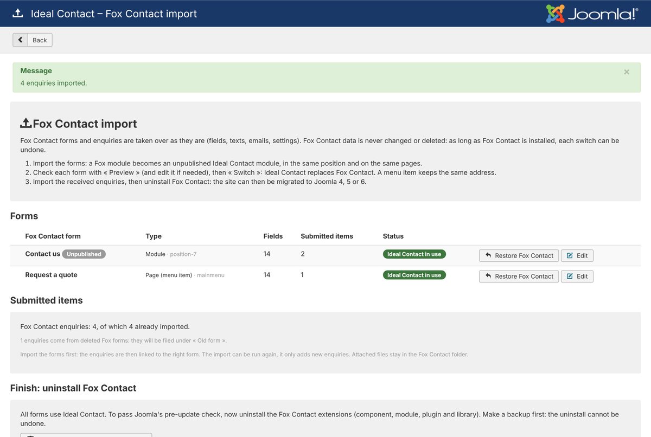Click the Fields value 14 in Contact us row

[x=266, y=254]
